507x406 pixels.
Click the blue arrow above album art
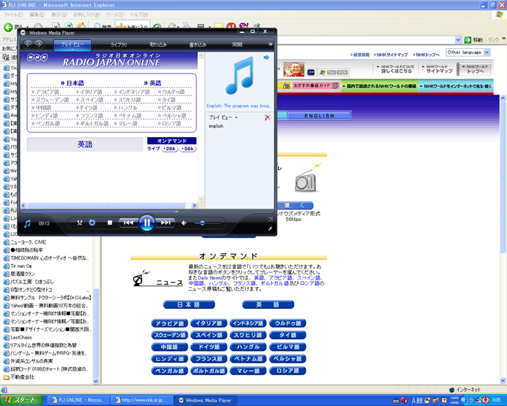pyautogui.click(x=266, y=58)
